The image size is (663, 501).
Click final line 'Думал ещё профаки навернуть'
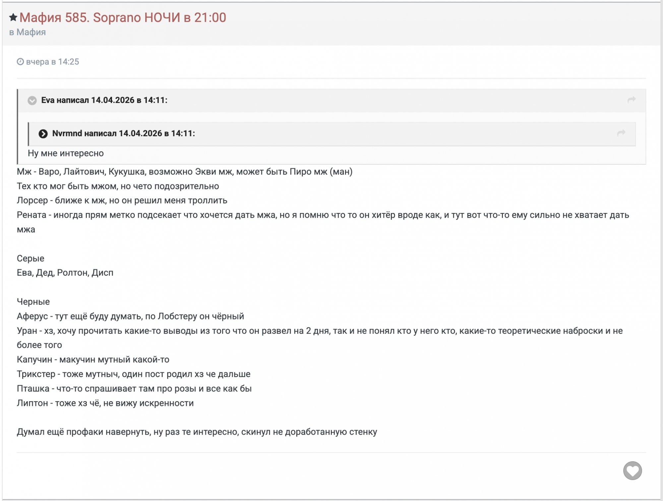197,432
